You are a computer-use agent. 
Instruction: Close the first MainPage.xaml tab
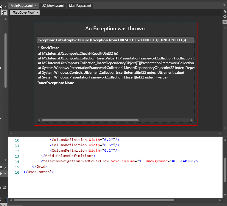pyautogui.click(x=35, y=6)
